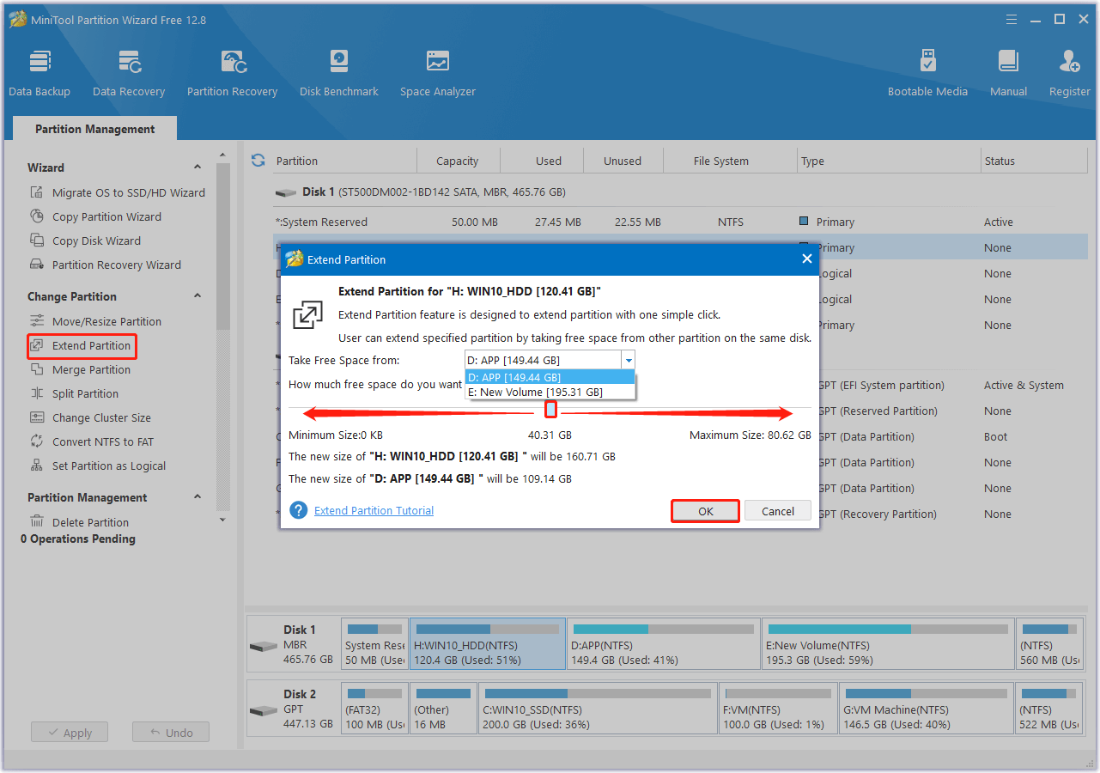Screen dimensions: 1100x773
Task: Switch to the Partition Management tab
Action: click(94, 128)
